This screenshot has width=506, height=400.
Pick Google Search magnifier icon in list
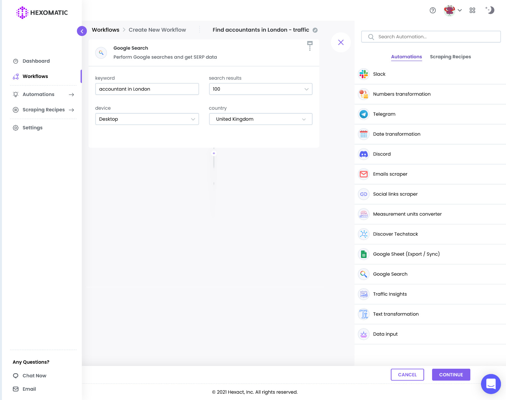364,274
